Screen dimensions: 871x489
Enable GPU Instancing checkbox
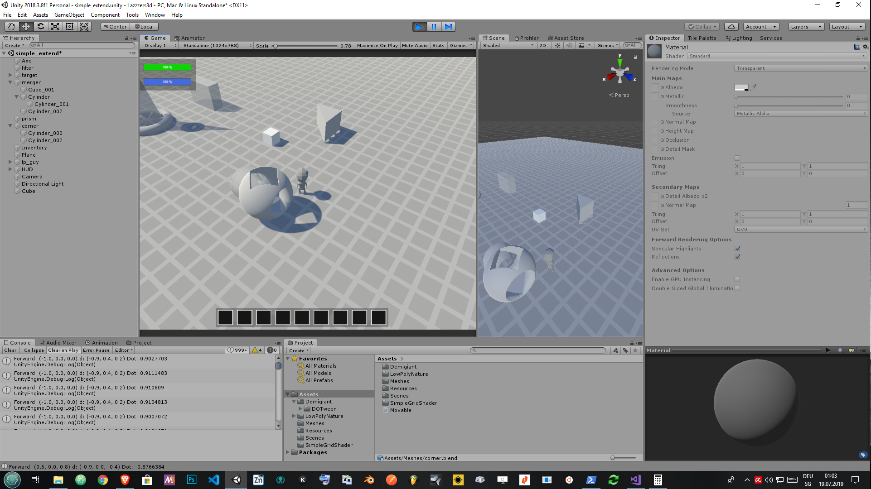[737, 279]
